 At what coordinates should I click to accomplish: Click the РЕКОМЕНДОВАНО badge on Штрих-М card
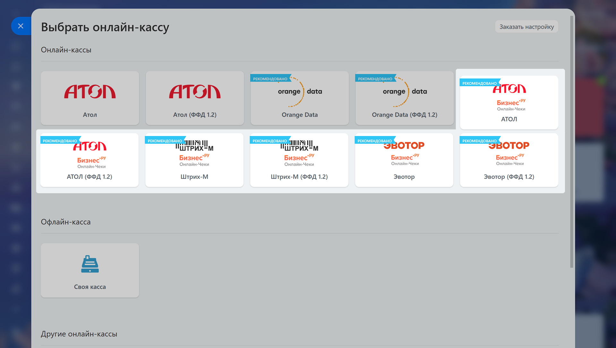[x=165, y=141]
